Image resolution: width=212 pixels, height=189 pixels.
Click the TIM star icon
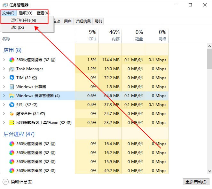tap(12, 78)
